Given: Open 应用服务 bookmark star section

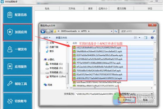Looking at the screenshot, I should pyautogui.click(x=18, y=67).
